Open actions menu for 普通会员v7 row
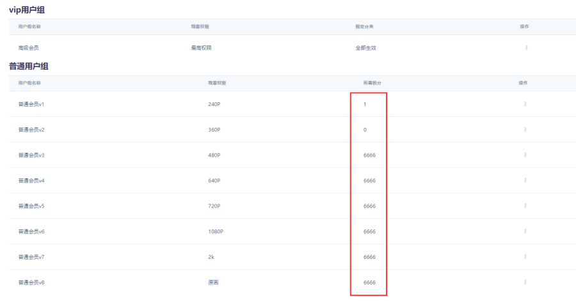Screen dimensions: 576x301 525,257
